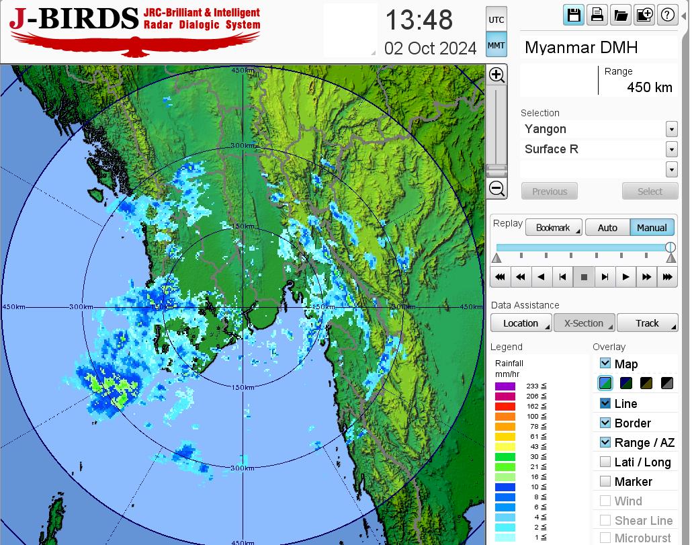Viewport: 692px width, 545px height.
Task: Click the Location data assistance button
Action: pos(521,323)
